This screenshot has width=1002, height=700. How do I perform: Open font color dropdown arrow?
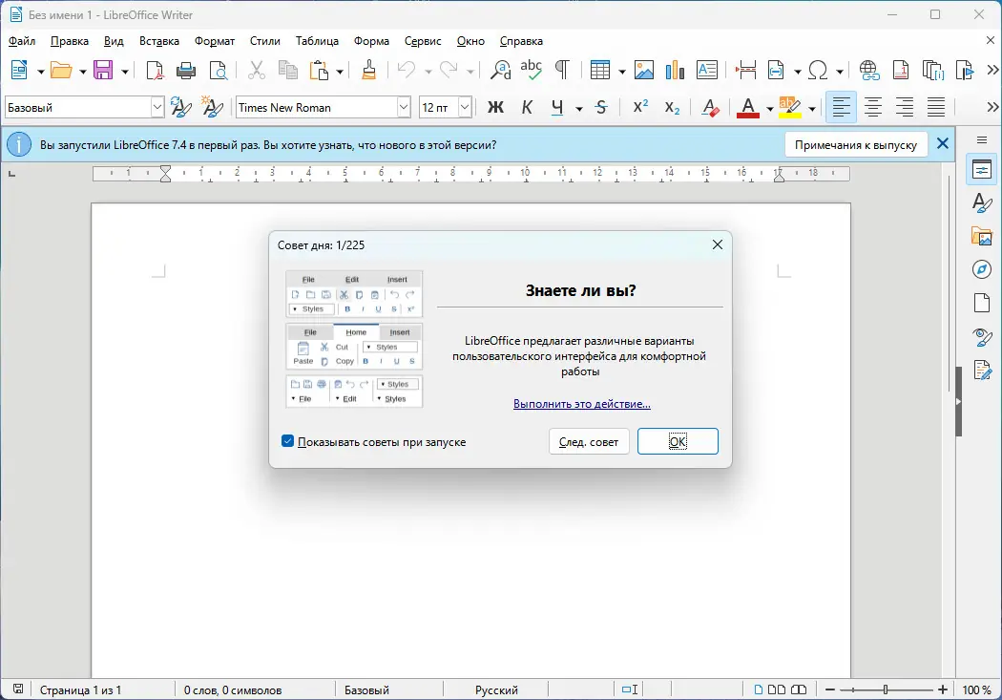coord(770,109)
